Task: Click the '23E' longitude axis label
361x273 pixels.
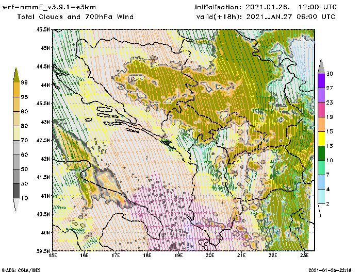Action: [305, 255]
